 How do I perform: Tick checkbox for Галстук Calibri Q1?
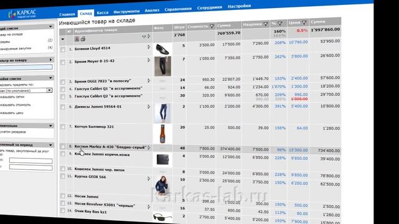click(62, 90)
